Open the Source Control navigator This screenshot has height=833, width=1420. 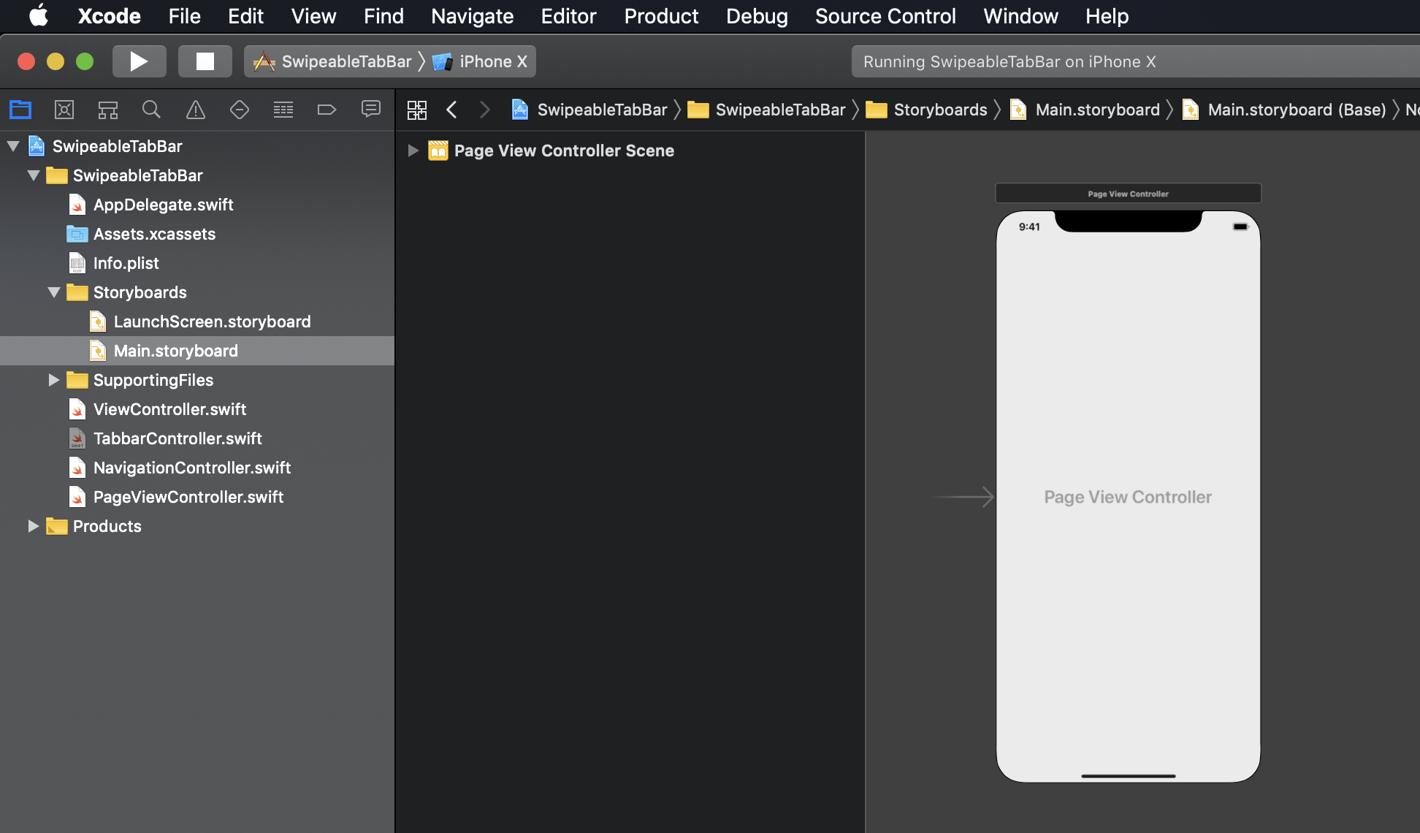click(x=64, y=110)
